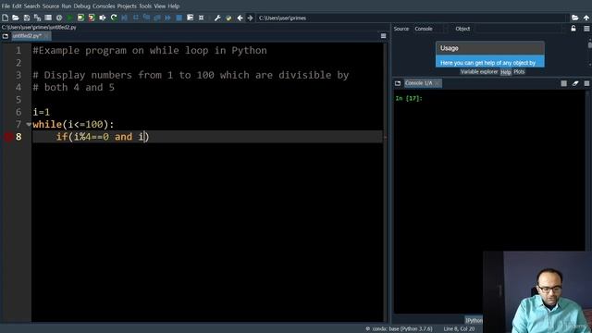Toggle fullscreen mode icon
592x333 pixels.
click(201, 18)
